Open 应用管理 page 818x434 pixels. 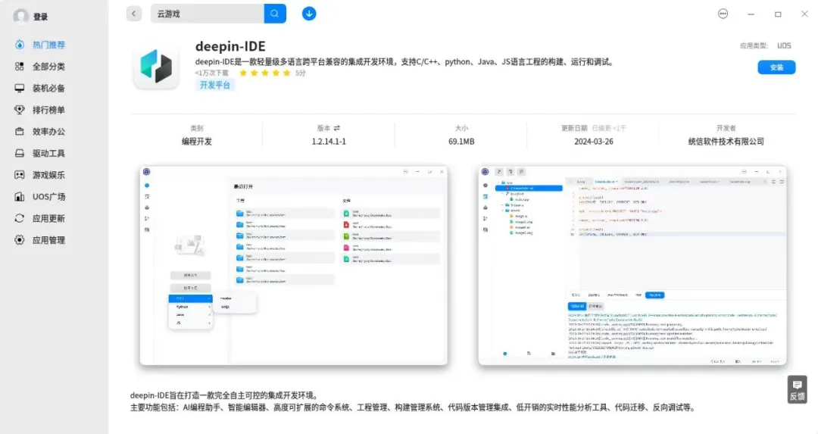click(x=48, y=240)
